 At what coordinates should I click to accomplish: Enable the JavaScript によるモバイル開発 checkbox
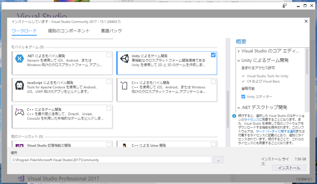point(109,82)
